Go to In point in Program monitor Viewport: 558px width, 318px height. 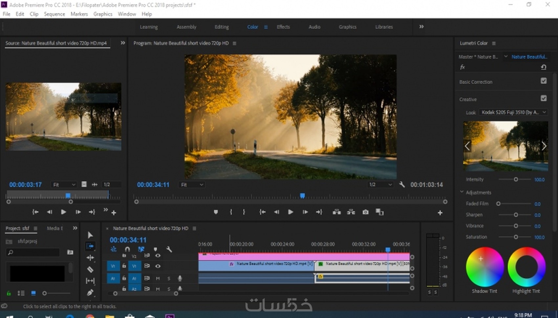tap(263, 212)
